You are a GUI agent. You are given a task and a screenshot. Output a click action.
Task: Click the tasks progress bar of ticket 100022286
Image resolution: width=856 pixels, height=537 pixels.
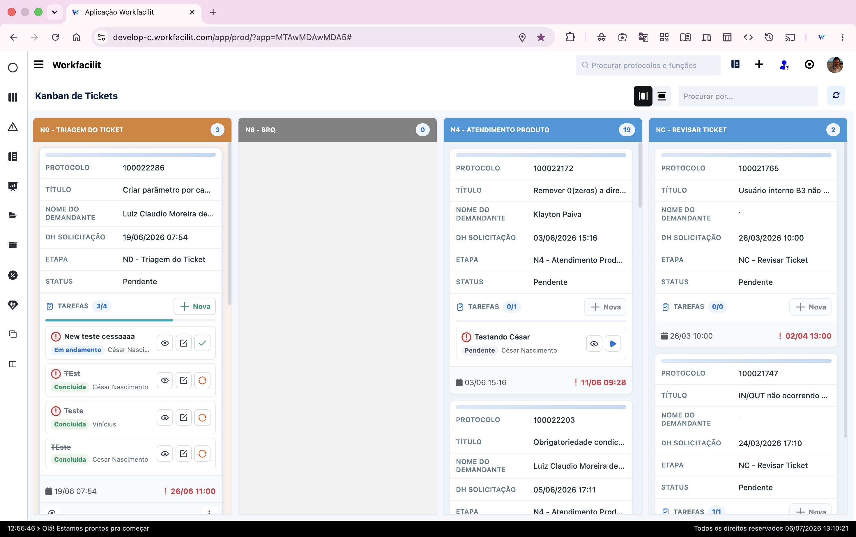tap(130, 320)
